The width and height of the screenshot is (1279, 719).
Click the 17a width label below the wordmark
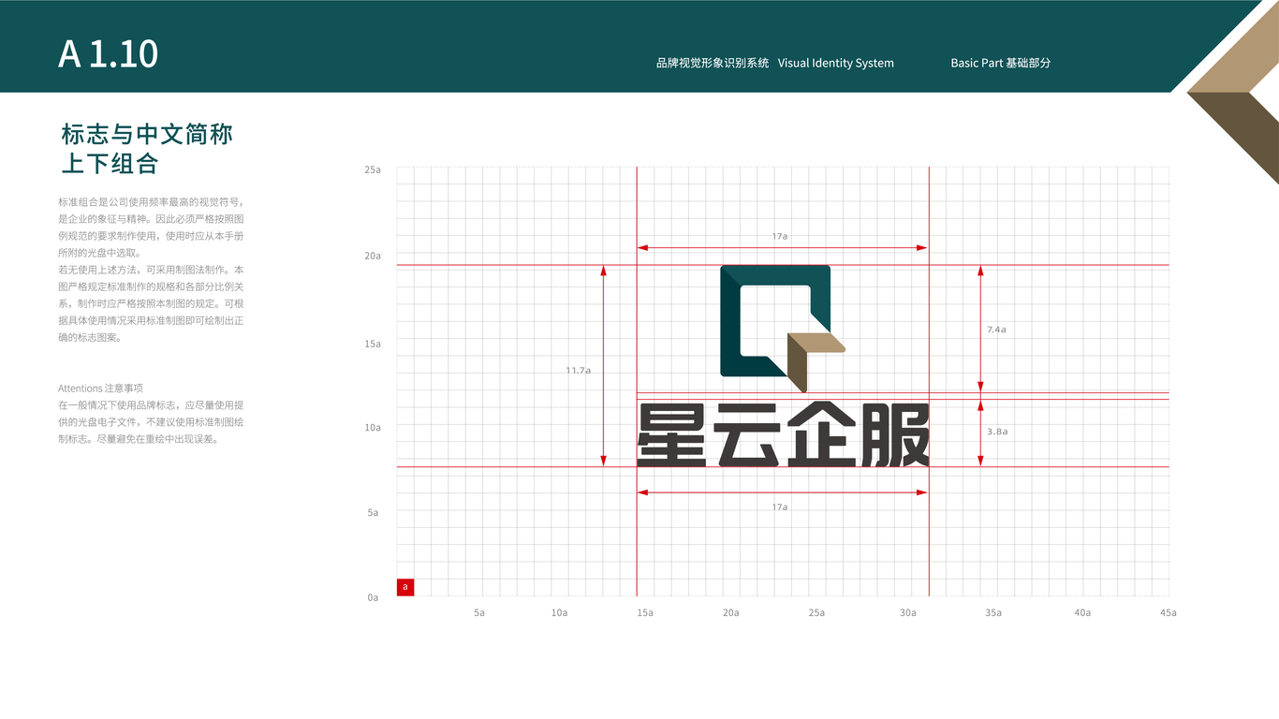coord(780,506)
